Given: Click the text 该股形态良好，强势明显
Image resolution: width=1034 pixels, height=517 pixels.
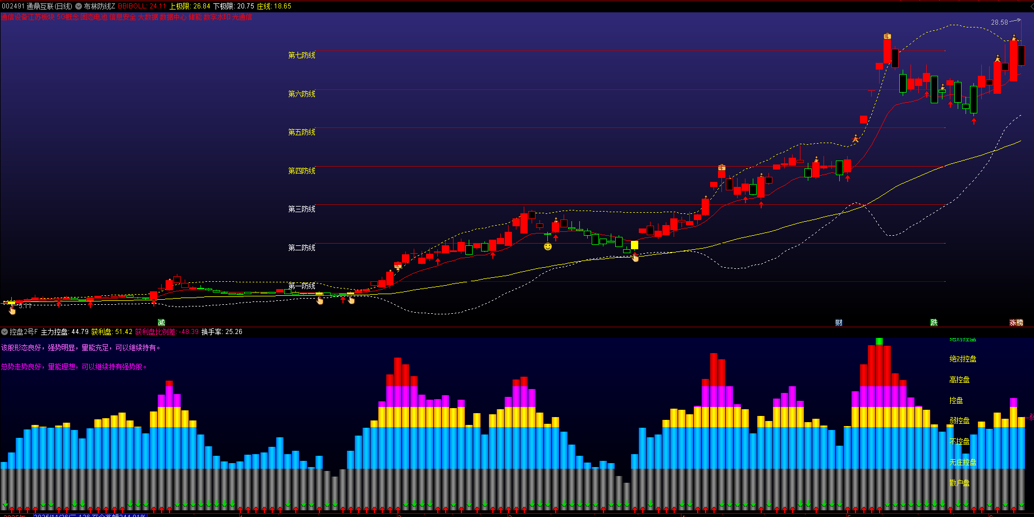Looking at the screenshot, I should pyautogui.click(x=38, y=348).
